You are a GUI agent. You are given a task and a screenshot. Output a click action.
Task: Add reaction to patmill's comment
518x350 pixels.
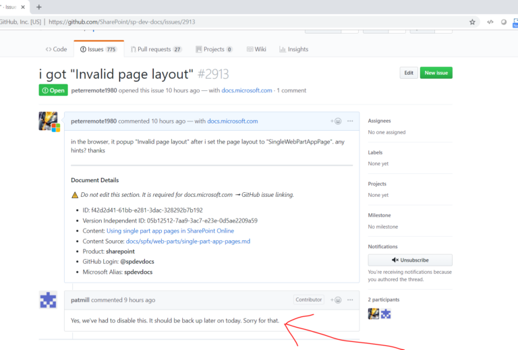click(336, 300)
